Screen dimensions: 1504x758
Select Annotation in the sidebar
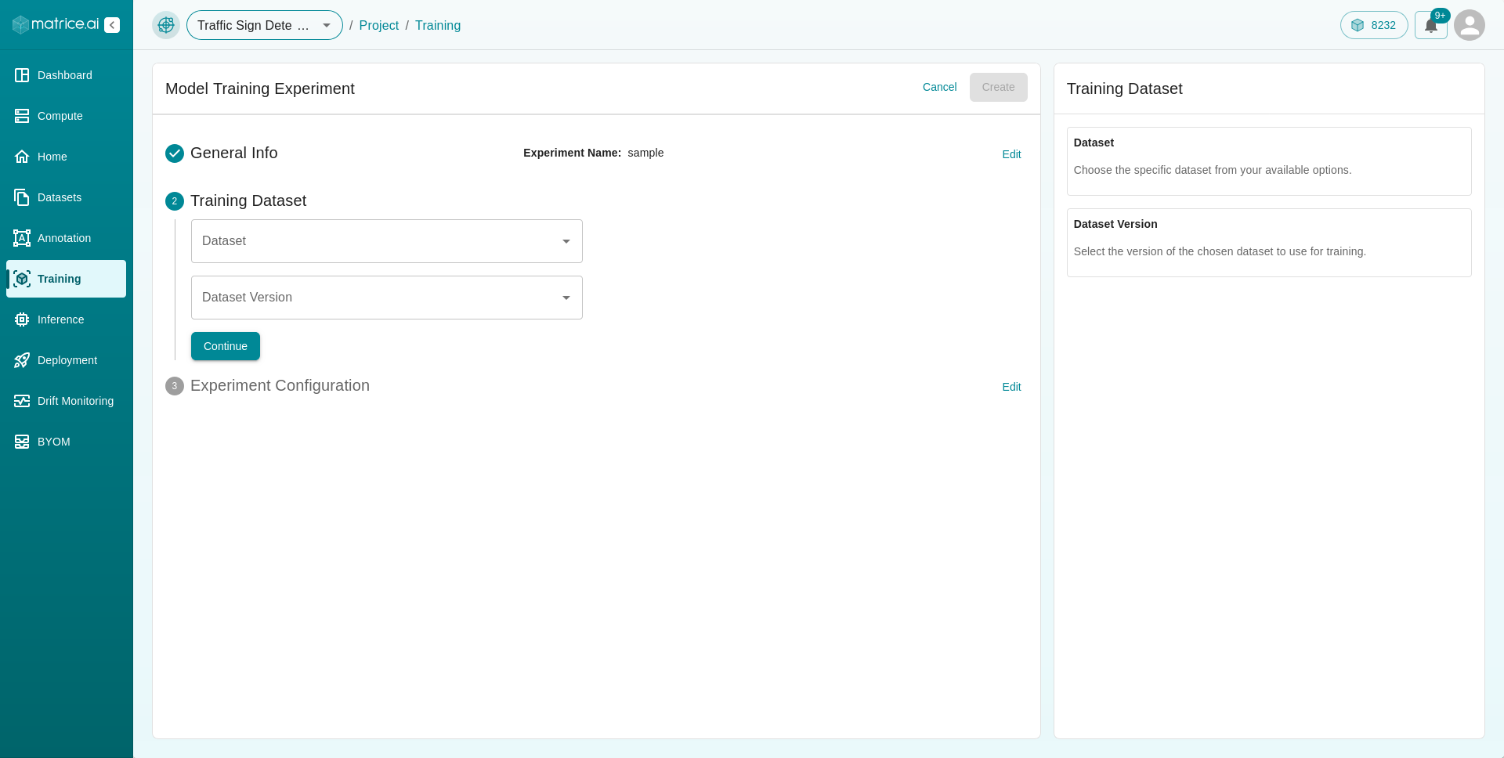[x=66, y=238]
